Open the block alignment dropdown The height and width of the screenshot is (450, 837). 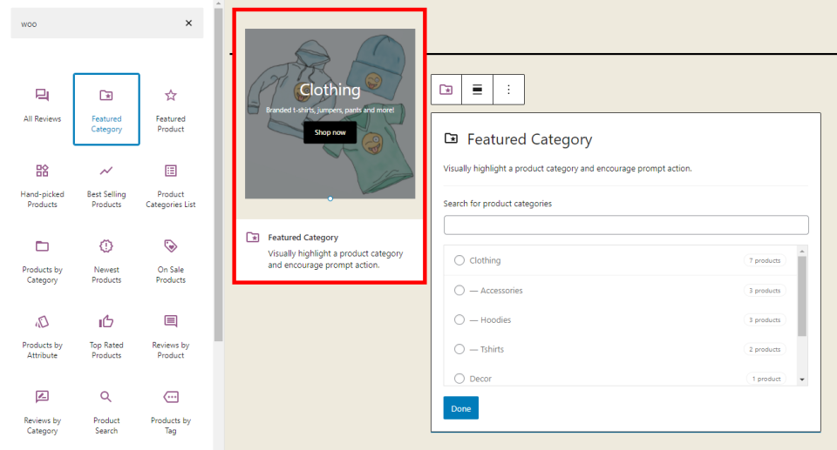477,89
